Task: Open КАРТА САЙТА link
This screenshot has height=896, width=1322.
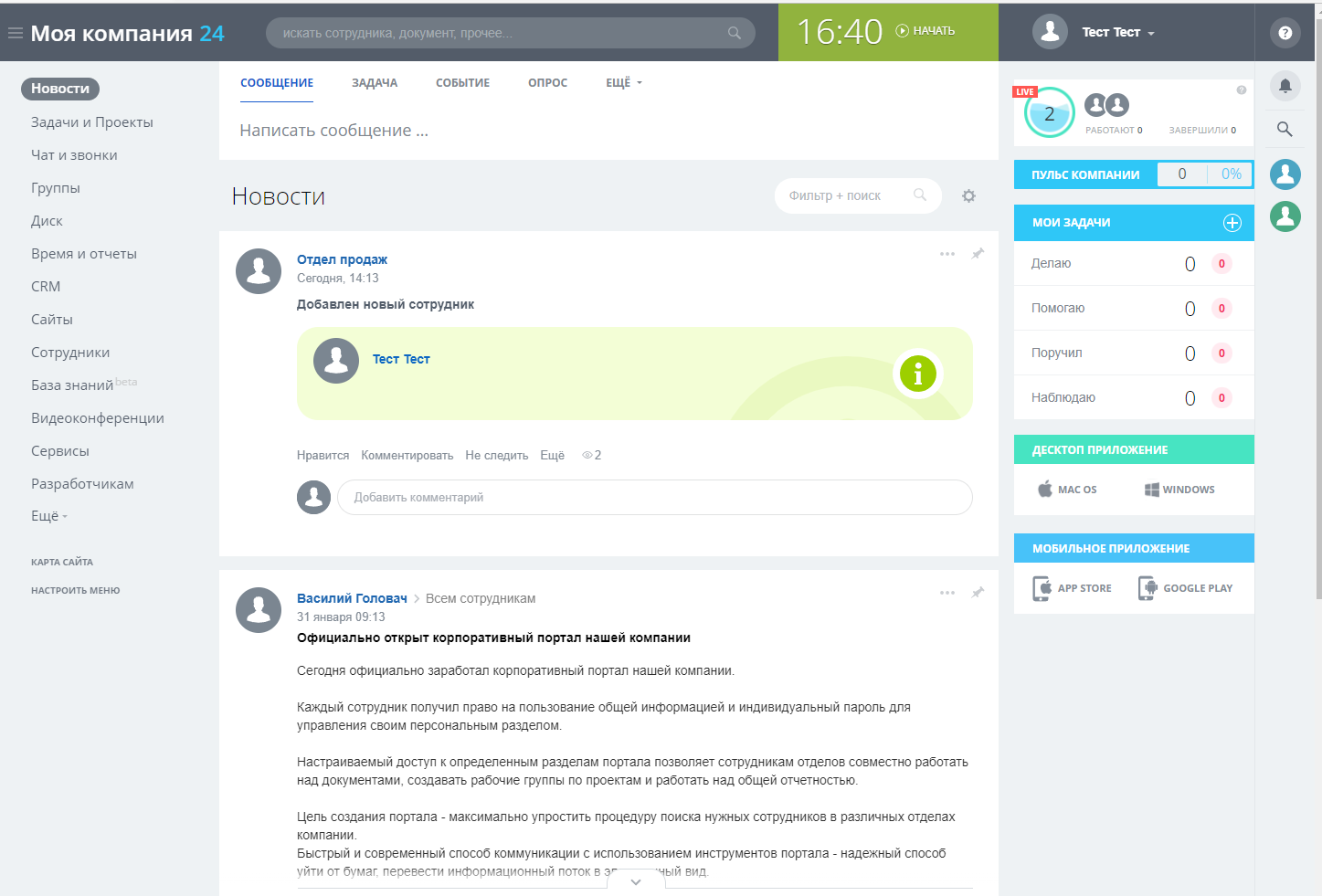Action: click(62, 562)
